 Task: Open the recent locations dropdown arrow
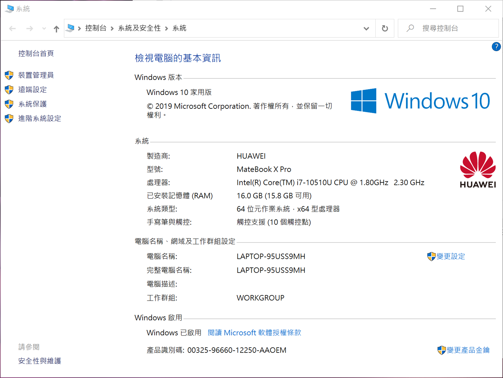(44, 29)
